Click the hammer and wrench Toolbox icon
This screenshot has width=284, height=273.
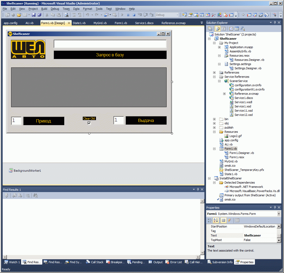214,15
